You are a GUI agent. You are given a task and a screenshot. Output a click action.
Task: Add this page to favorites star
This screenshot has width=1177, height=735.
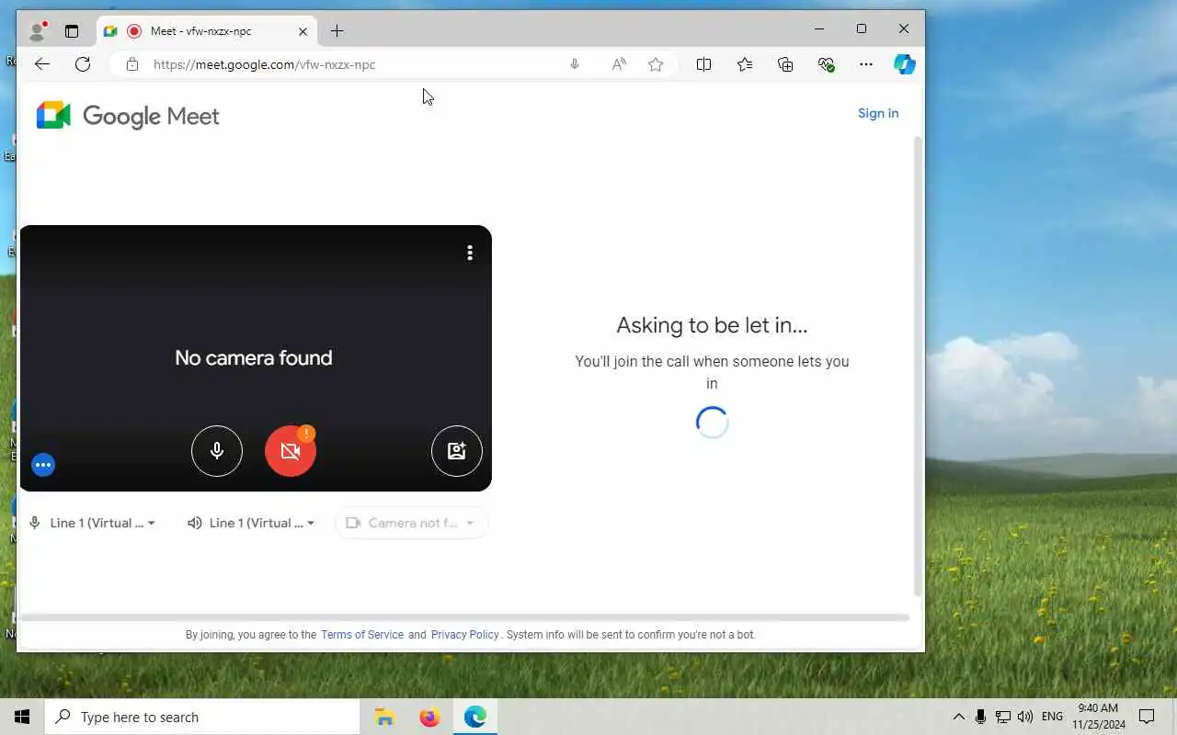(656, 64)
